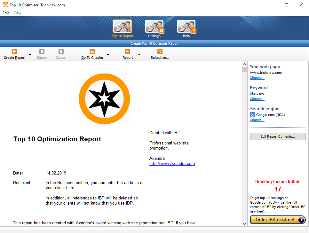
Task: Expand the Go To Chapter dropdown arrow
Action: click(x=108, y=55)
